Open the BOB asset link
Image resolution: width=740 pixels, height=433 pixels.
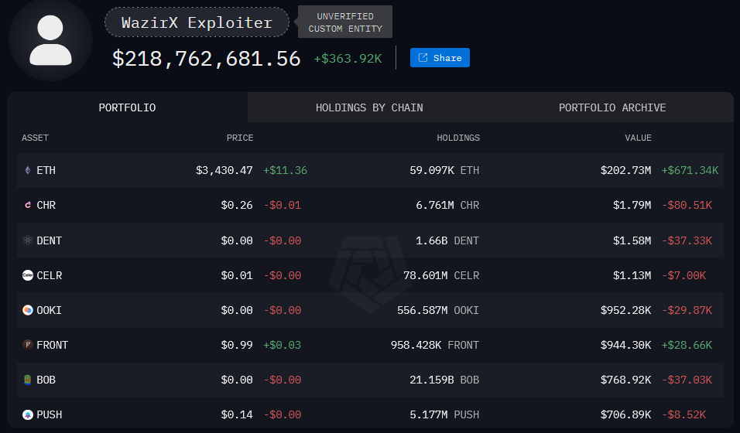pos(46,380)
